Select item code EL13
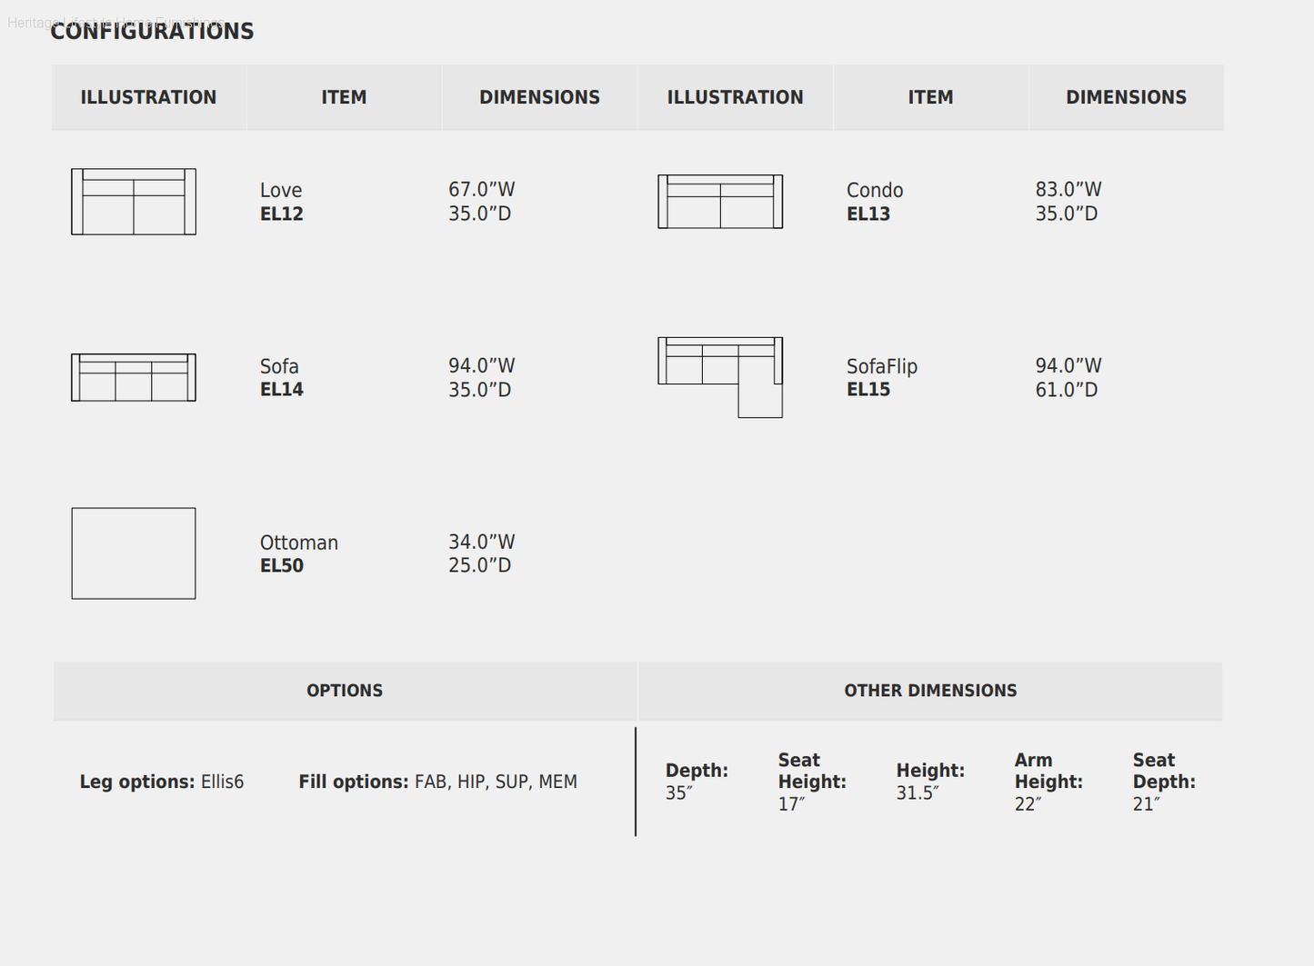 [x=868, y=214]
